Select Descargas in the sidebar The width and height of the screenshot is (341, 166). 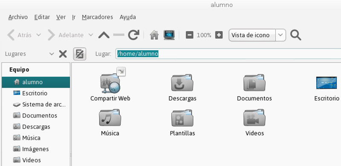click(36, 127)
